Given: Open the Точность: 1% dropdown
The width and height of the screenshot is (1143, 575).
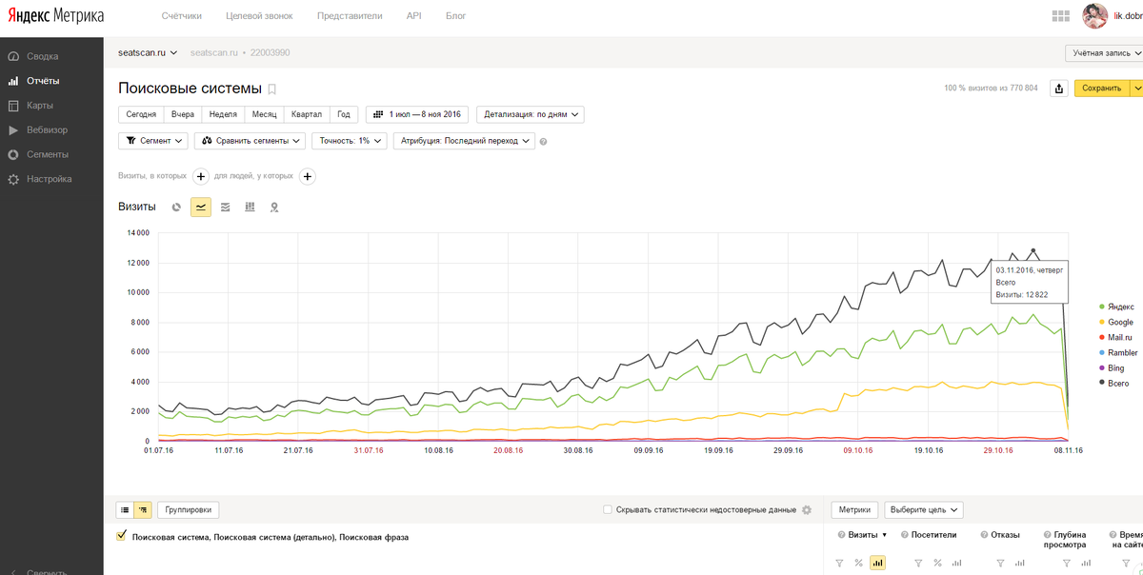Looking at the screenshot, I should (349, 141).
